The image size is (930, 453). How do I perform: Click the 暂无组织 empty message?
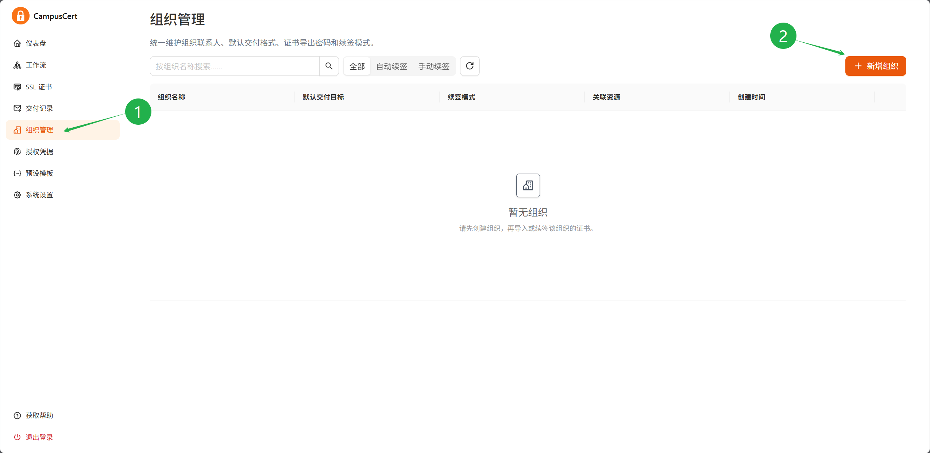528,212
